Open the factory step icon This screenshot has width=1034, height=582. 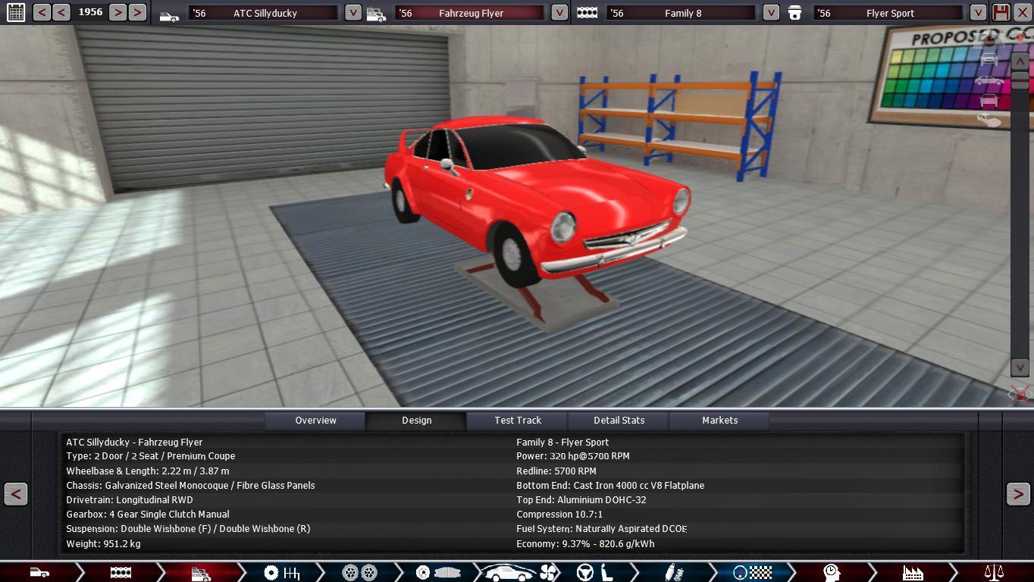(913, 572)
